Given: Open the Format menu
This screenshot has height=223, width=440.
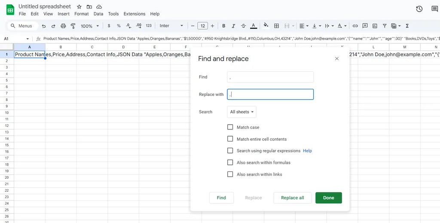Looking at the screenshot, I should click(81, 14).
